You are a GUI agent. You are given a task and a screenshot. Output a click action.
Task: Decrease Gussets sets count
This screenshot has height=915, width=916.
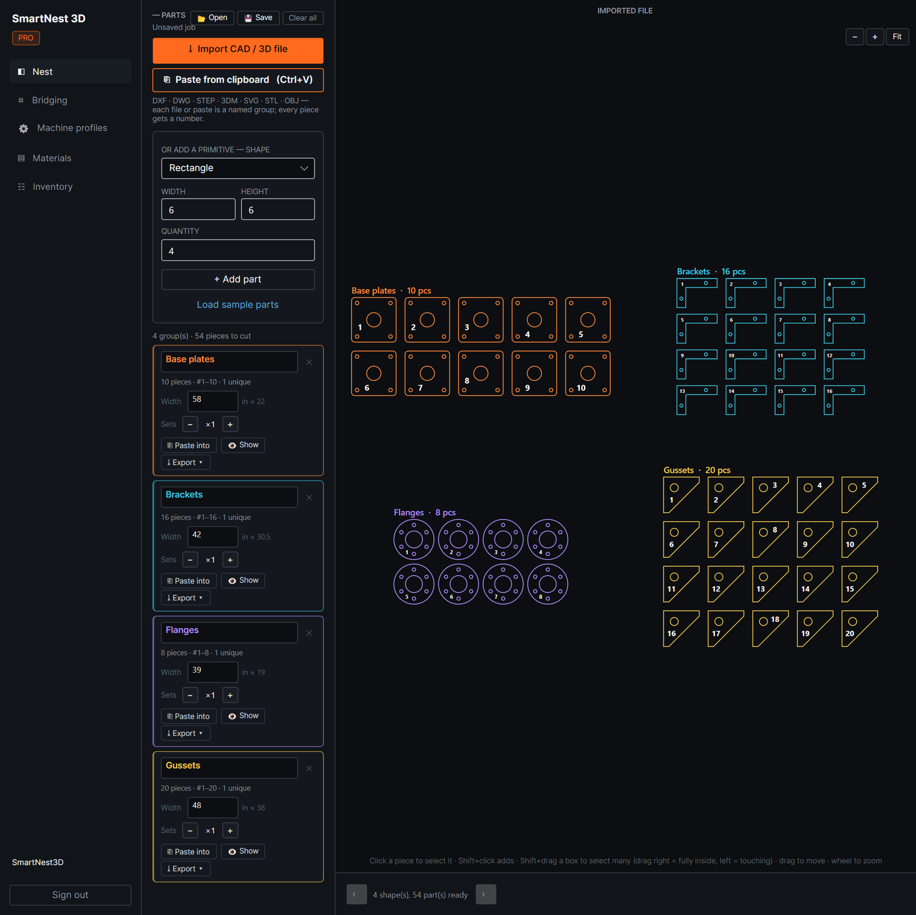click(x=190, y=831)
